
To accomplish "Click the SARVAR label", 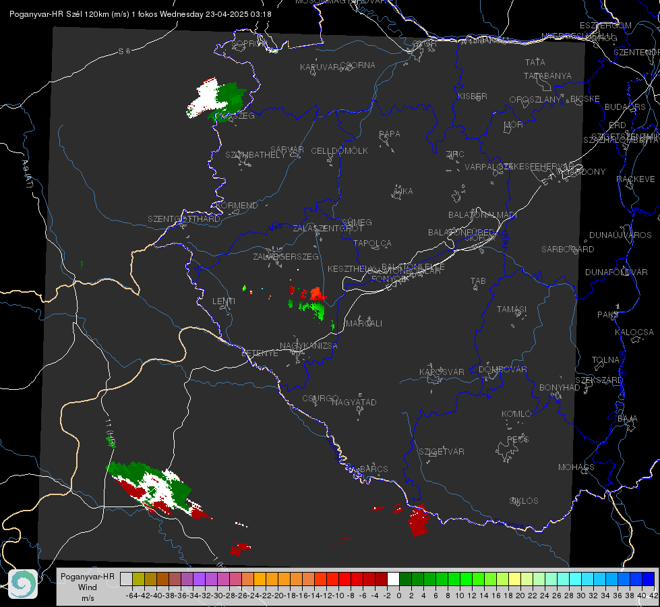I will (x=287, y=150).
